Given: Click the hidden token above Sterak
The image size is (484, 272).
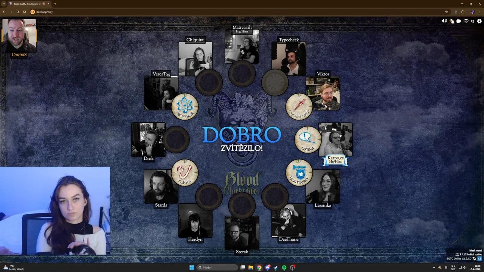Looking at the screenshot, I should pyautogui.click(x=242, y=206).
